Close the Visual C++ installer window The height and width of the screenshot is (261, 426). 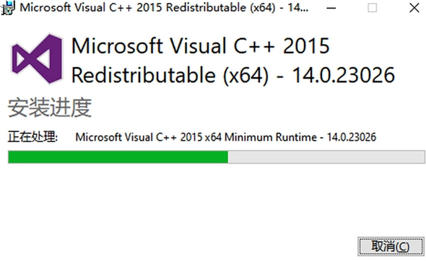point(414,8)
